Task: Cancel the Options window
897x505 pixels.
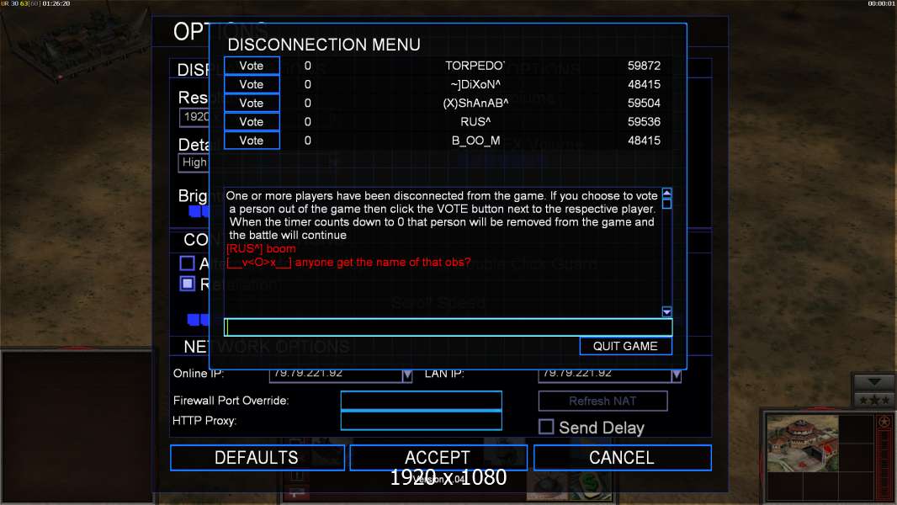Action: tap(622, 458)
